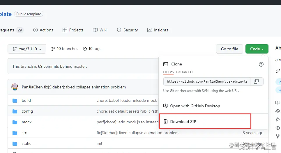Image resolution: width=281 pixels, height=153 pixels.
Task: Click the Security shield icon
Action: [x=119, y=30]
